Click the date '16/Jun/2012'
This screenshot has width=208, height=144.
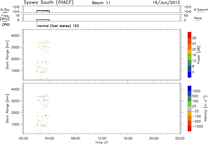click(x=166, y=3)
